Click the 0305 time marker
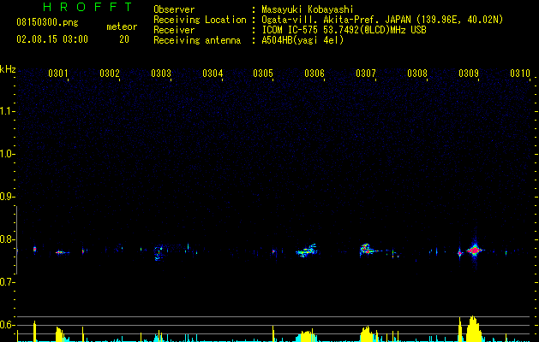 pyautogui.click(x=263, y=74)
